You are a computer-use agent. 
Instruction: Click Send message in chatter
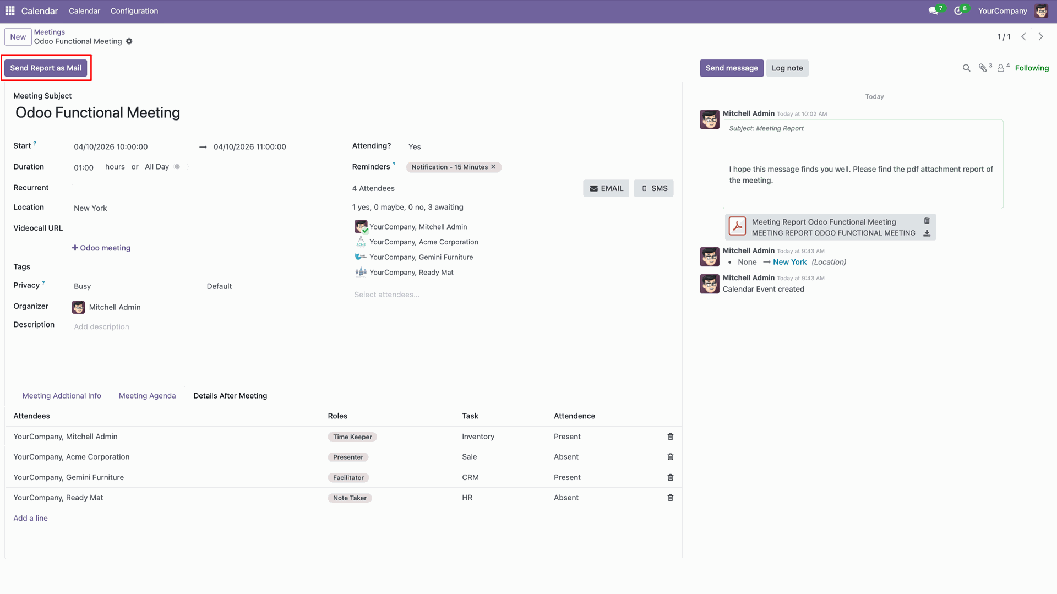732,68
